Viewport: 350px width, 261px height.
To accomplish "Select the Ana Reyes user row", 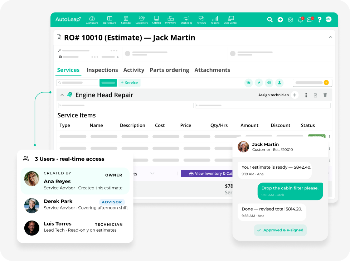I will 75,181.
